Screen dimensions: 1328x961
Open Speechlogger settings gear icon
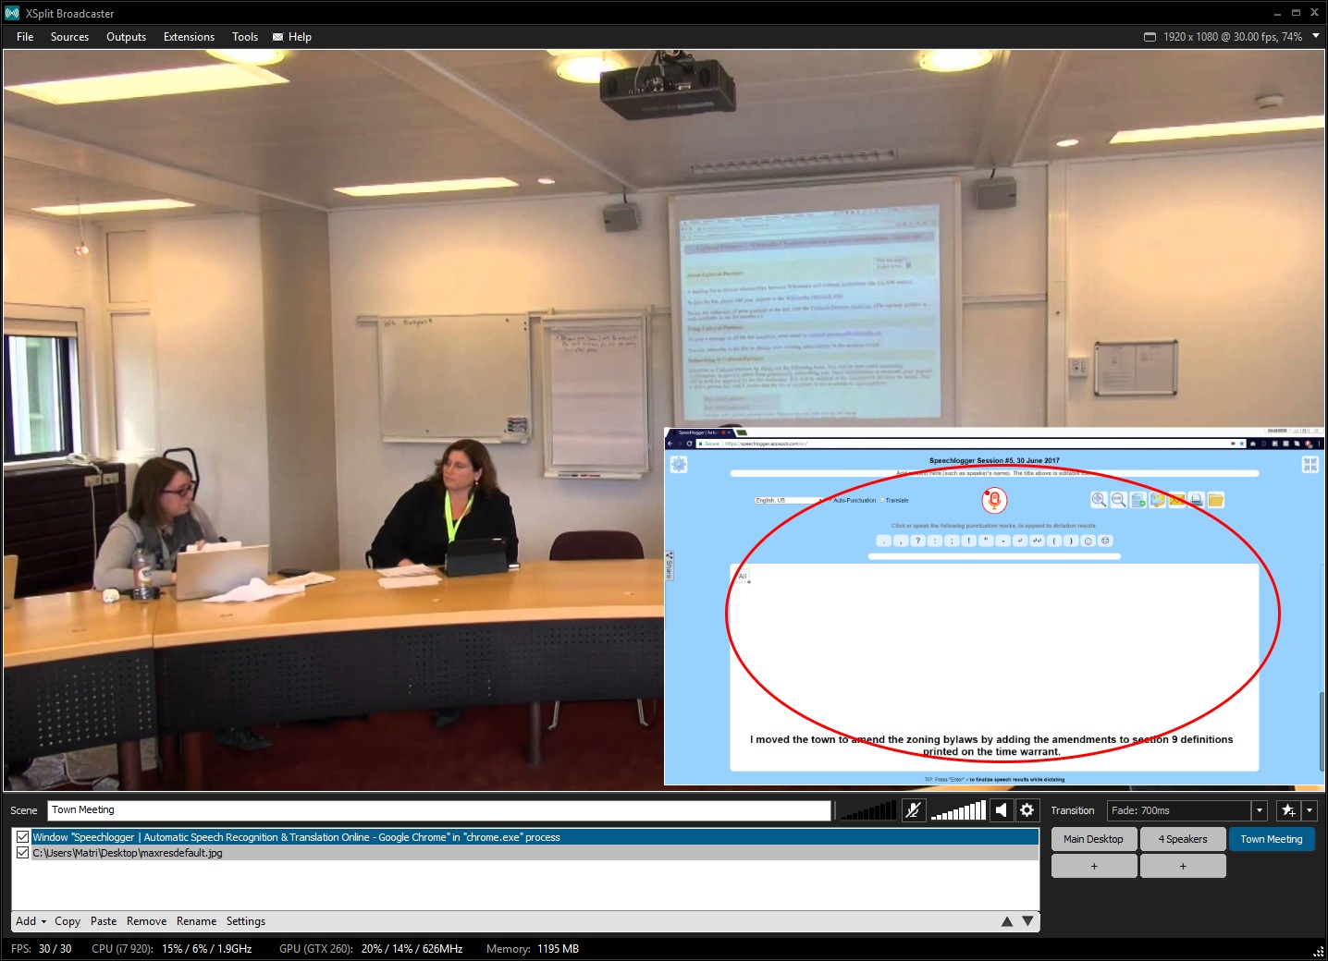[679, 464]
